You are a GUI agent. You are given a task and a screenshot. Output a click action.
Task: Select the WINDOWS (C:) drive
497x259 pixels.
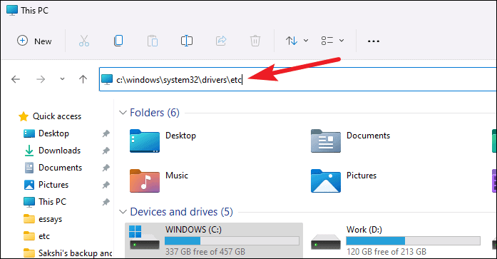[x=214, y=240]
